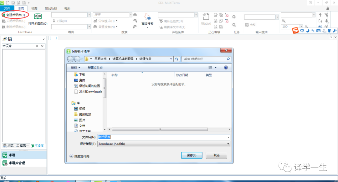Click the binoculars icon next to search box
The image size is (338, 182).
(x=135, y=15)
